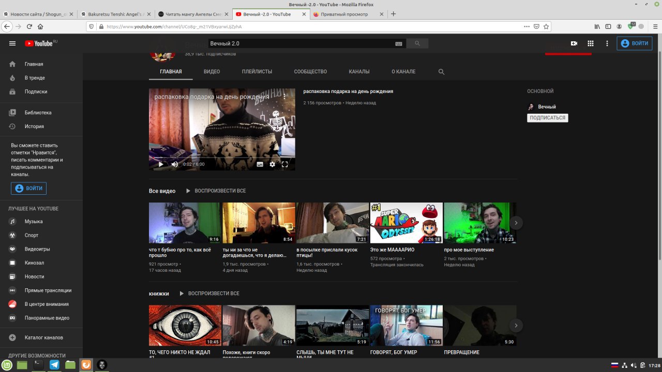Open YouTube settings three-dot menu

tap(607, 43)
